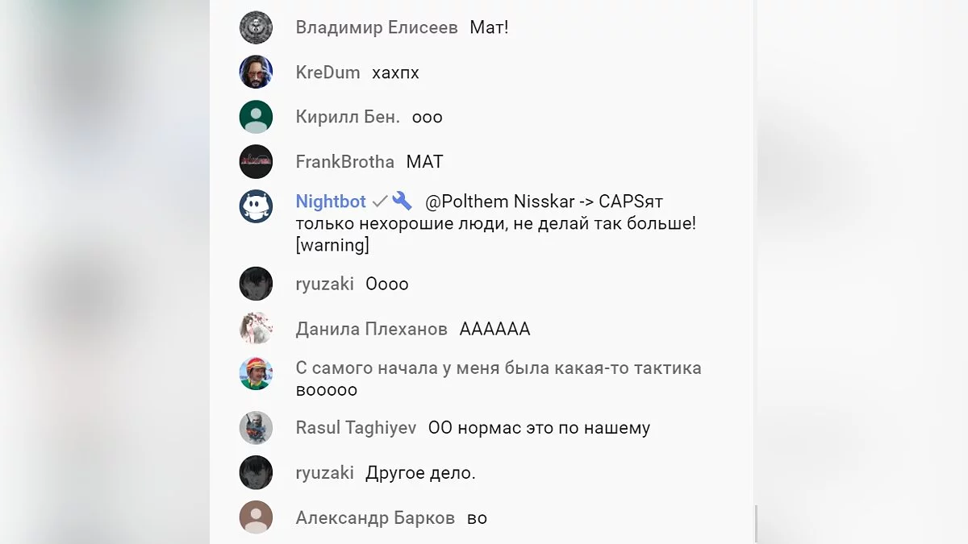Select the name Rasul Taghiyev
This screenshot has height=544, width=968.
[x=356, y=428]
